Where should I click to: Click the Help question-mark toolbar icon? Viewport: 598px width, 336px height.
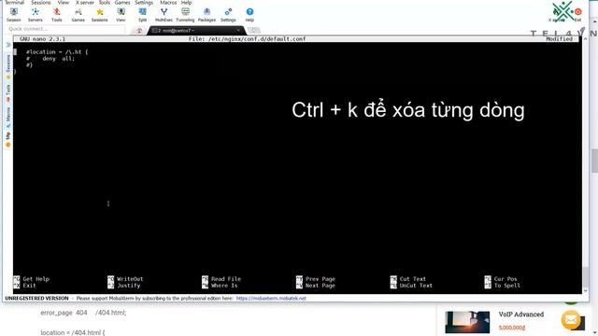click(x=249, y=15)
